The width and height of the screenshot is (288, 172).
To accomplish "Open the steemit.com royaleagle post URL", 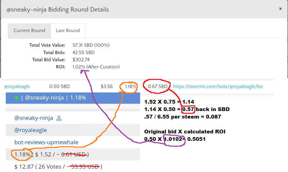I will pos(218,86).
